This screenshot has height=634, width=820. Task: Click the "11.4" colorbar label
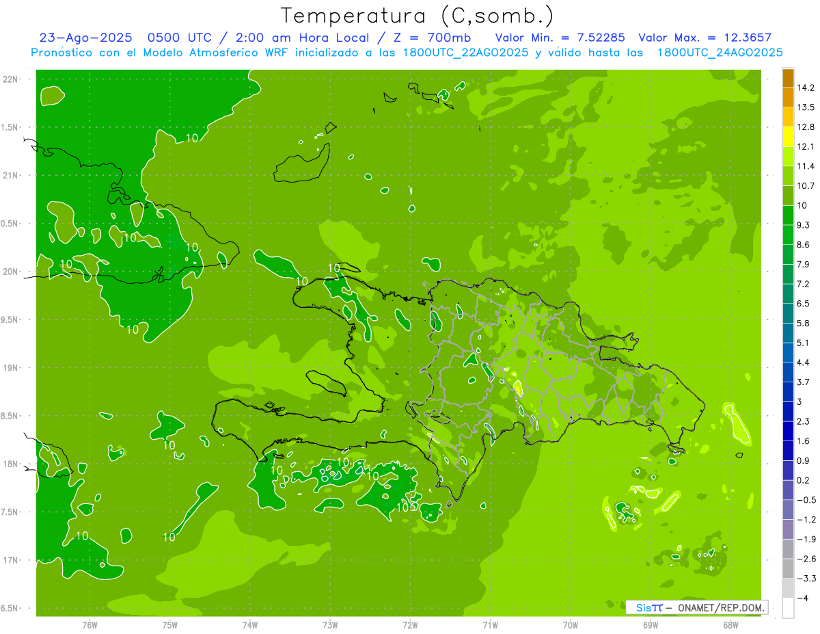click(806, 166)
